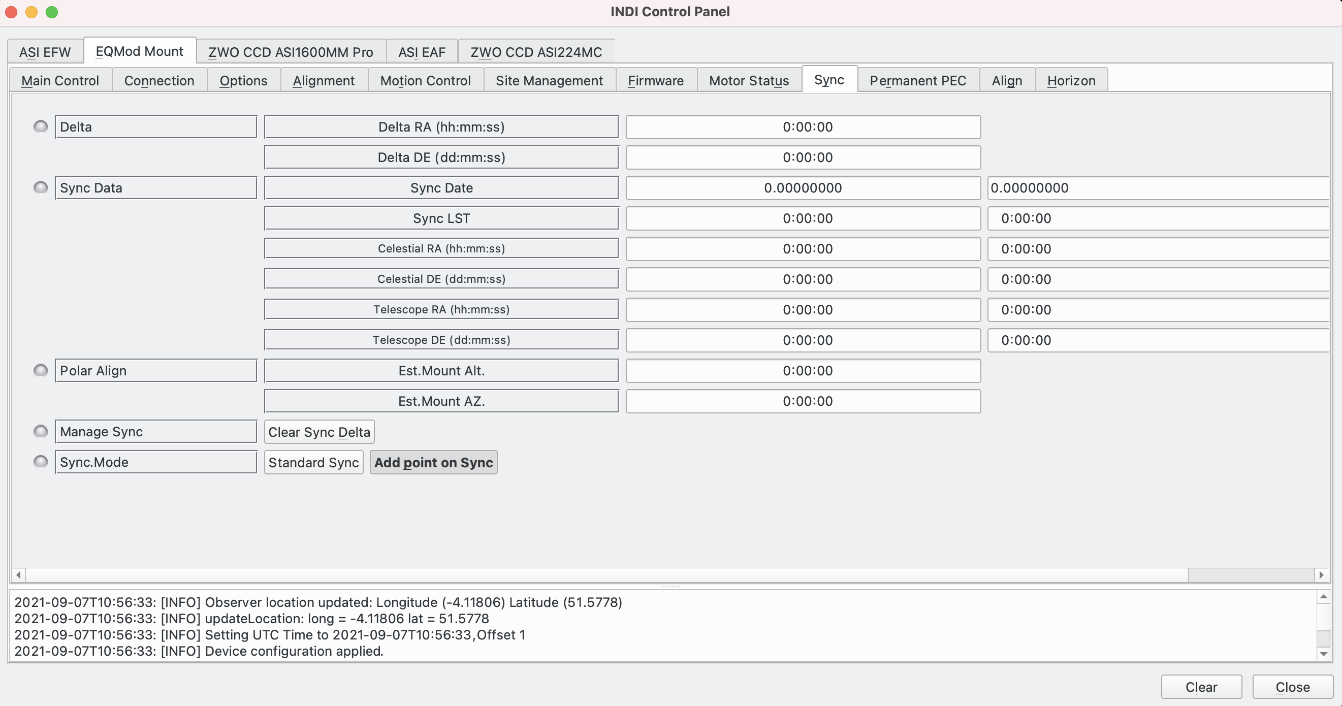Image resolution: width=1342 pixels, height=706 pixels.
Task: Open the Motor Status tab
Action: point(749,80)
